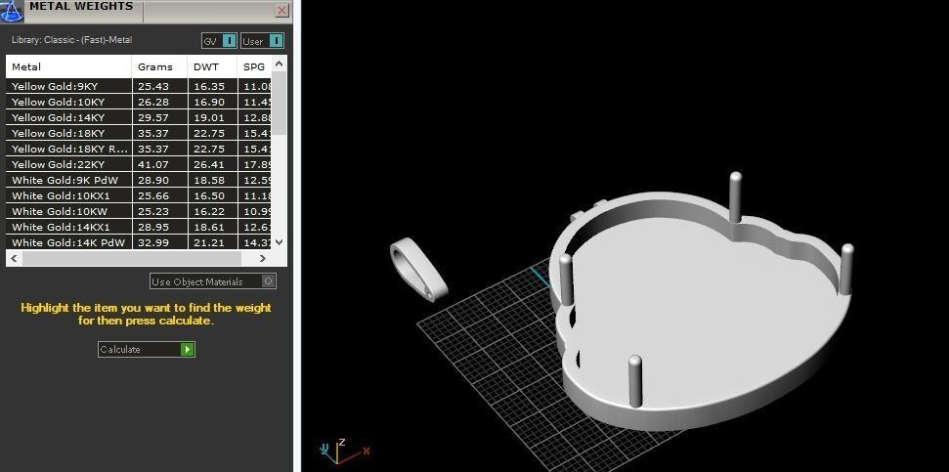Click the table's scroll right arrow
949x472 pixels.
pos(263,258)
